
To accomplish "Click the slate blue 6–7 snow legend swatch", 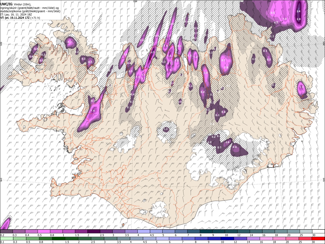I will pos(181,231).
